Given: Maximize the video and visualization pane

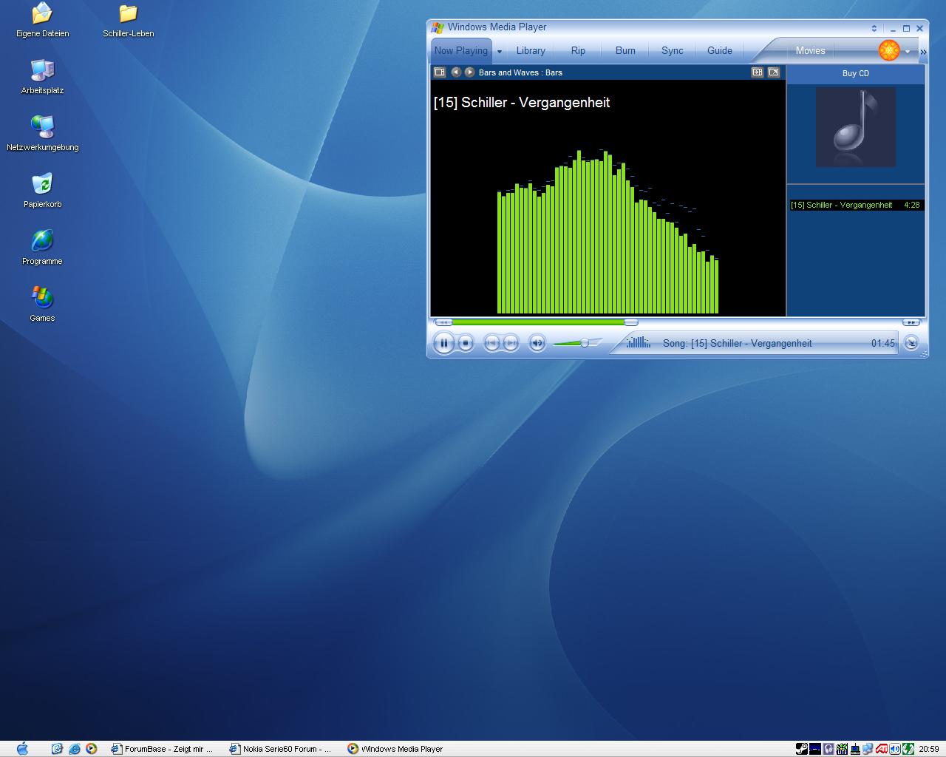Looking at the screenshot, I should (758, 72).
